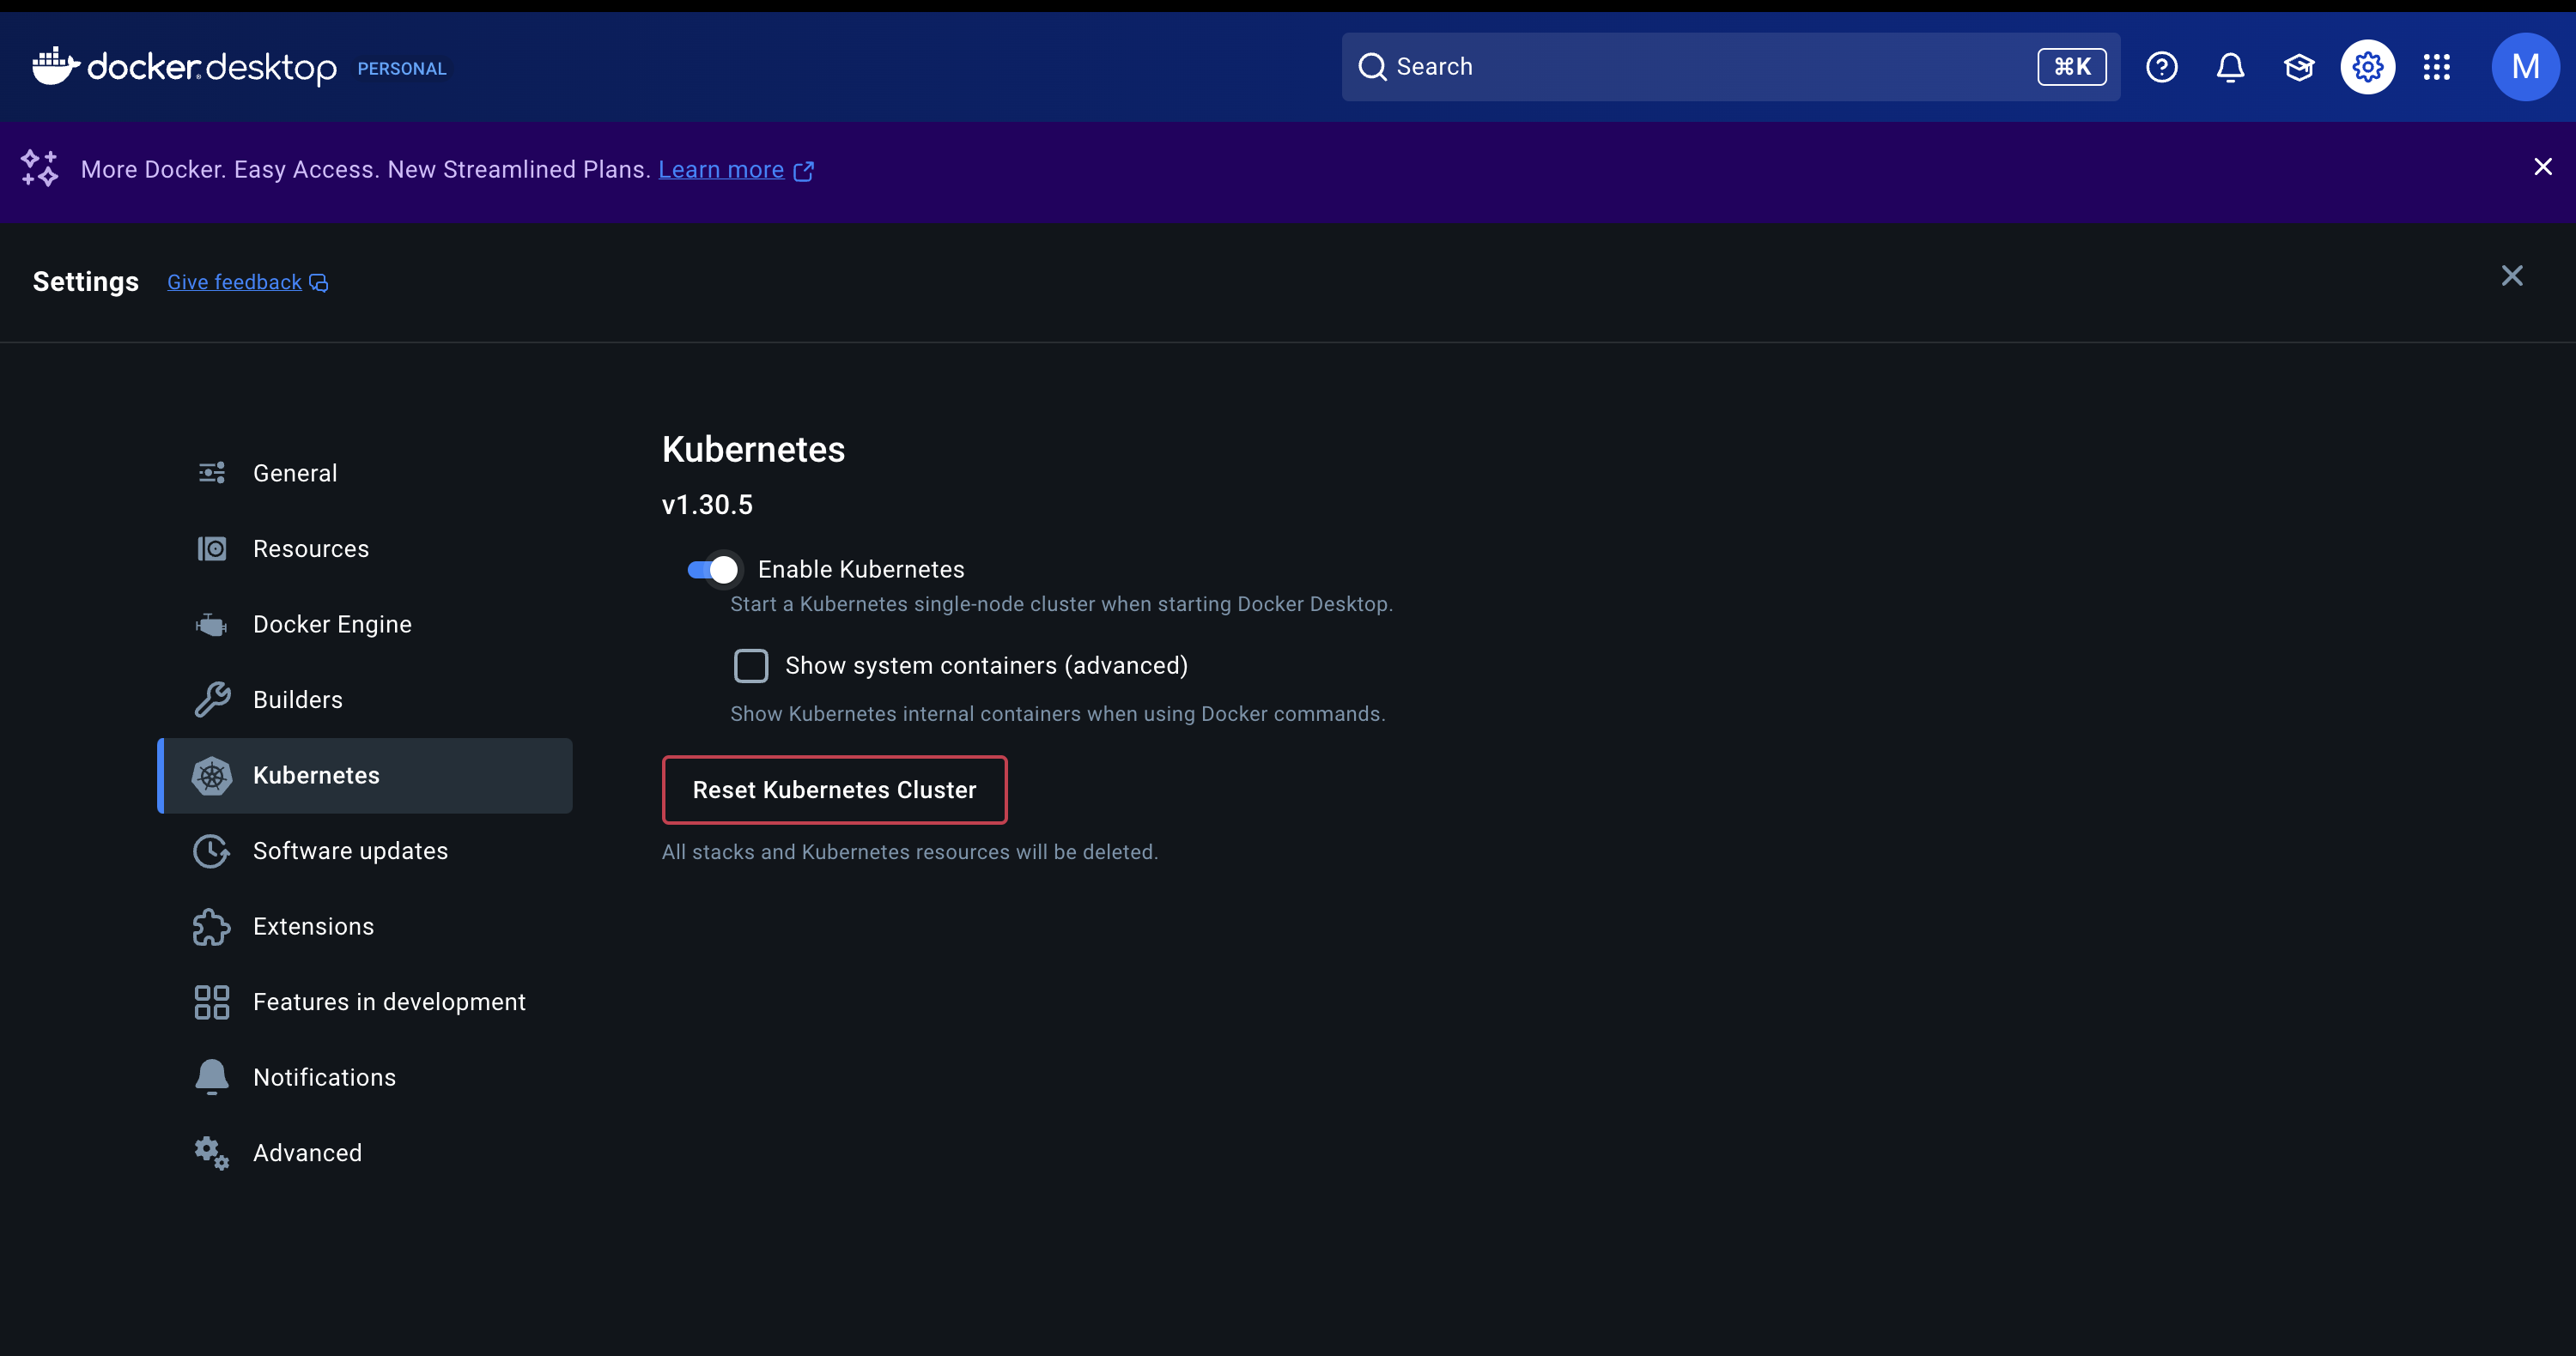Open Advanced settings tab
This screenshot has width=2576, height=1356.
click(366, 1153)
